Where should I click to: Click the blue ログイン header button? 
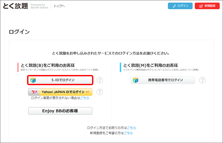coord(180,6)
